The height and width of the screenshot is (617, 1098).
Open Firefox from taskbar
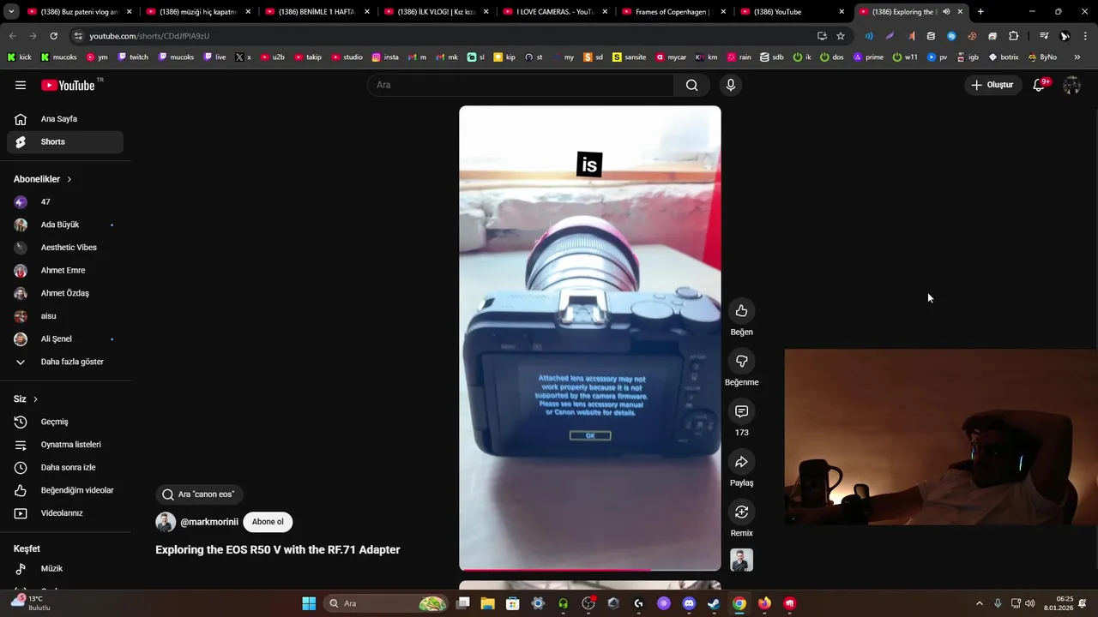coord(764,603)
